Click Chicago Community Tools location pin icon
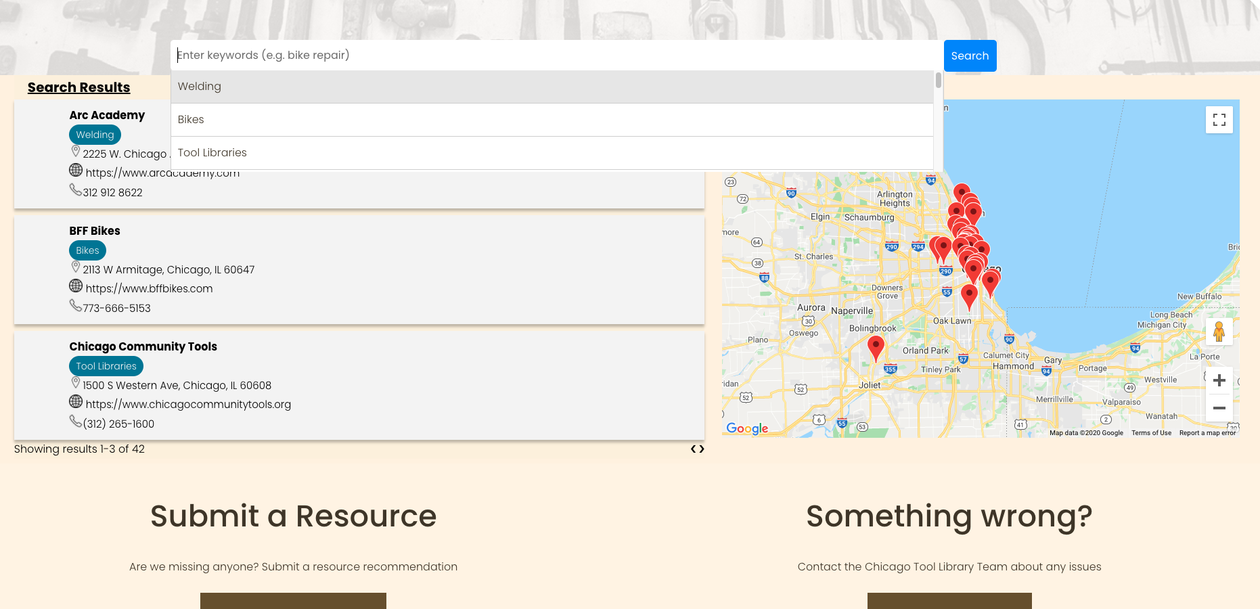This screenshot has height=609, width=1260. click(76, 383)
